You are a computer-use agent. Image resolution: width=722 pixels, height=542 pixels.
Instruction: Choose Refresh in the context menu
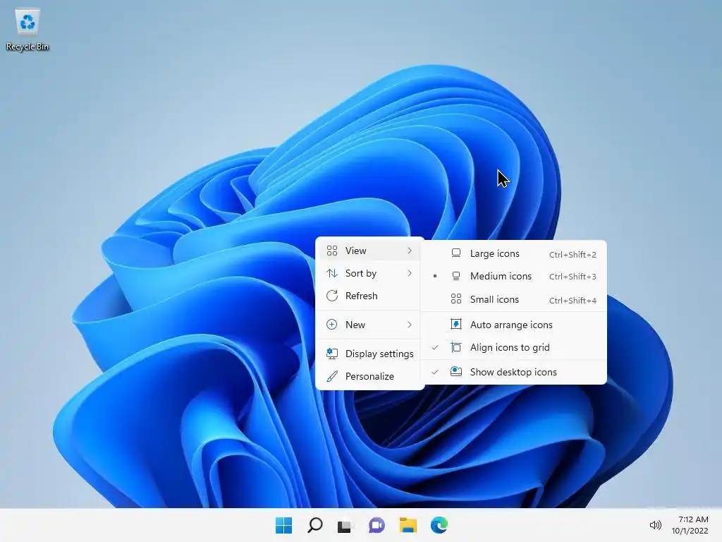click(369, 296)
